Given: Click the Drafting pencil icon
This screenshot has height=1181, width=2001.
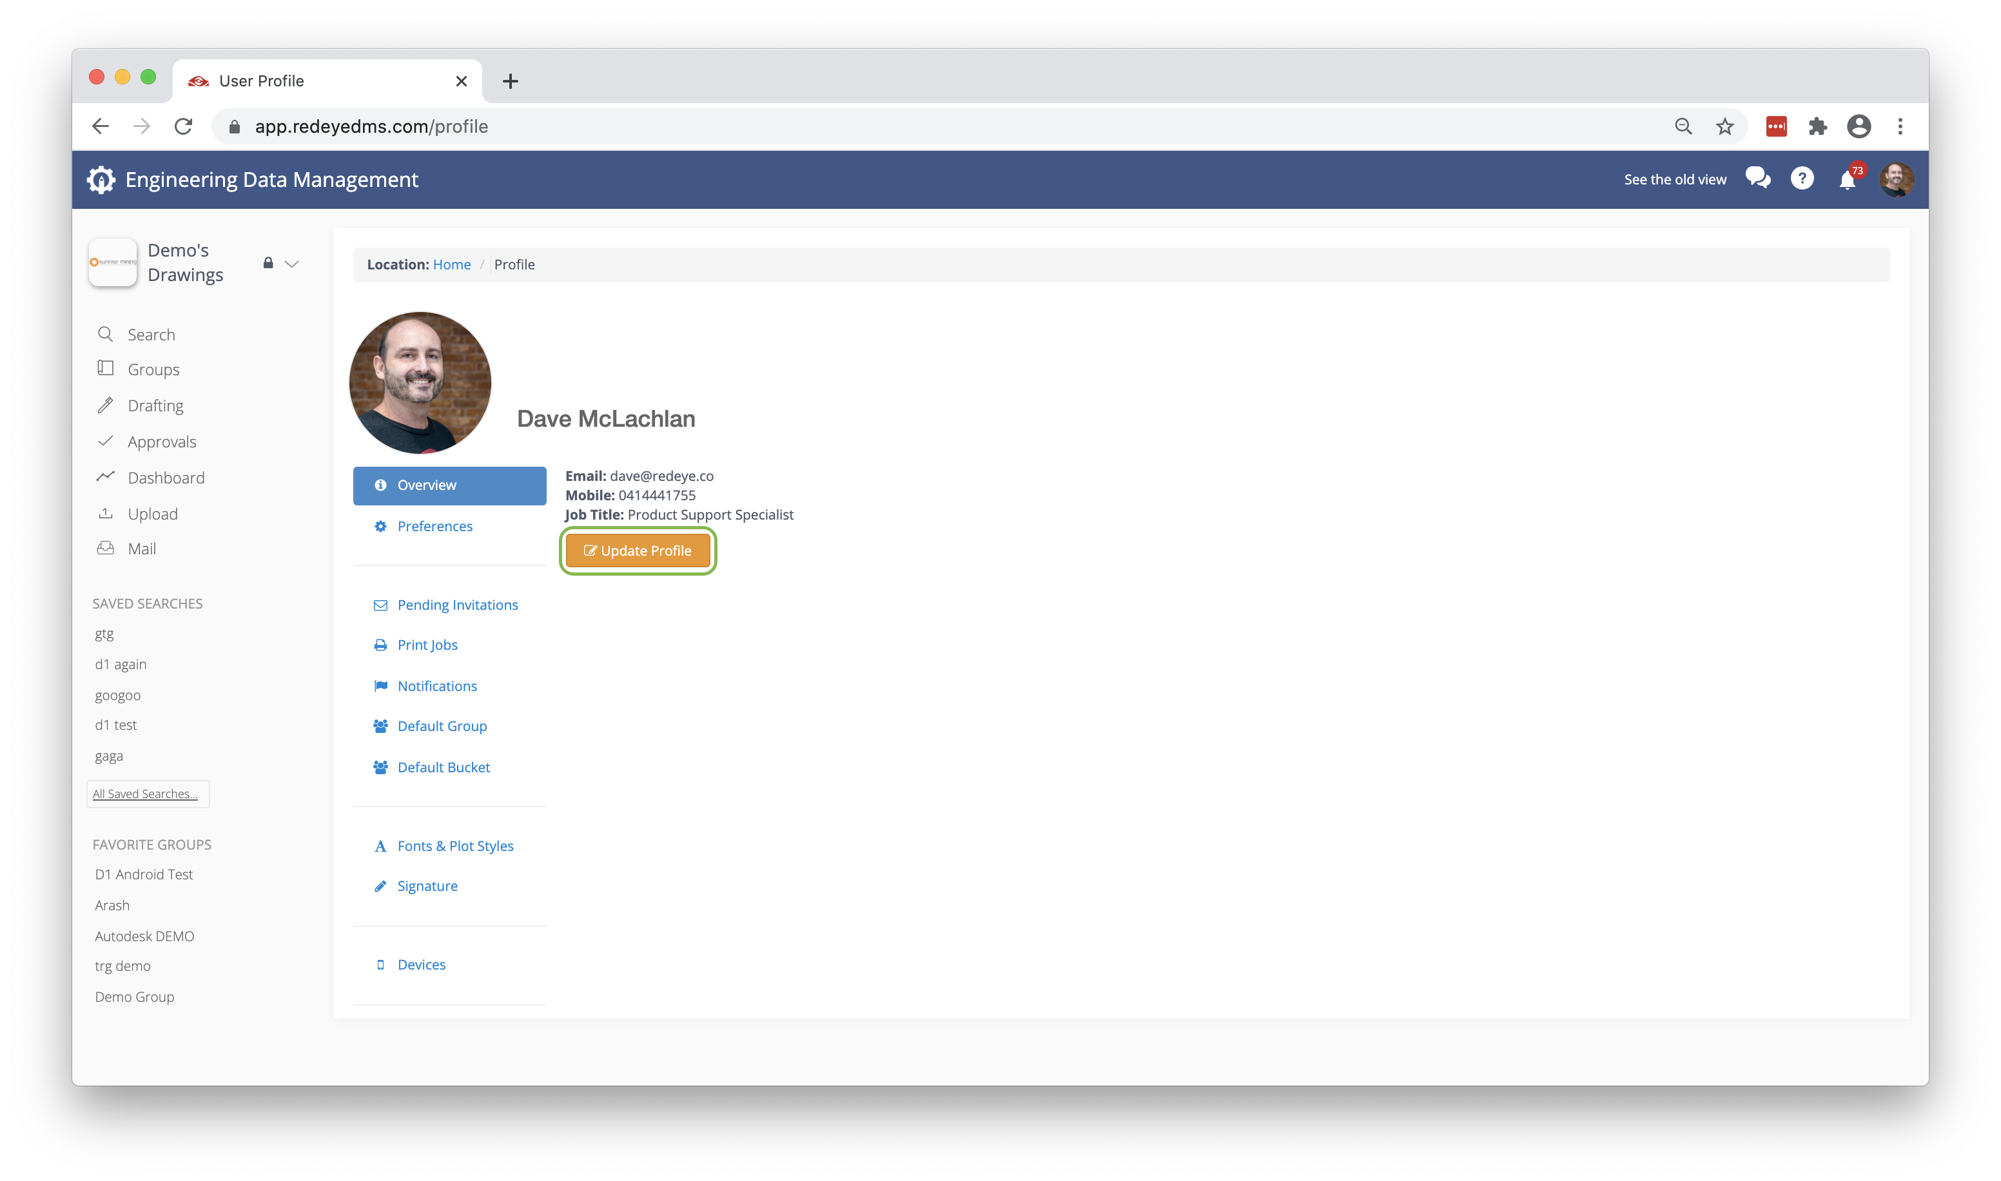Looking at the screenshot, I should [105, 405].
